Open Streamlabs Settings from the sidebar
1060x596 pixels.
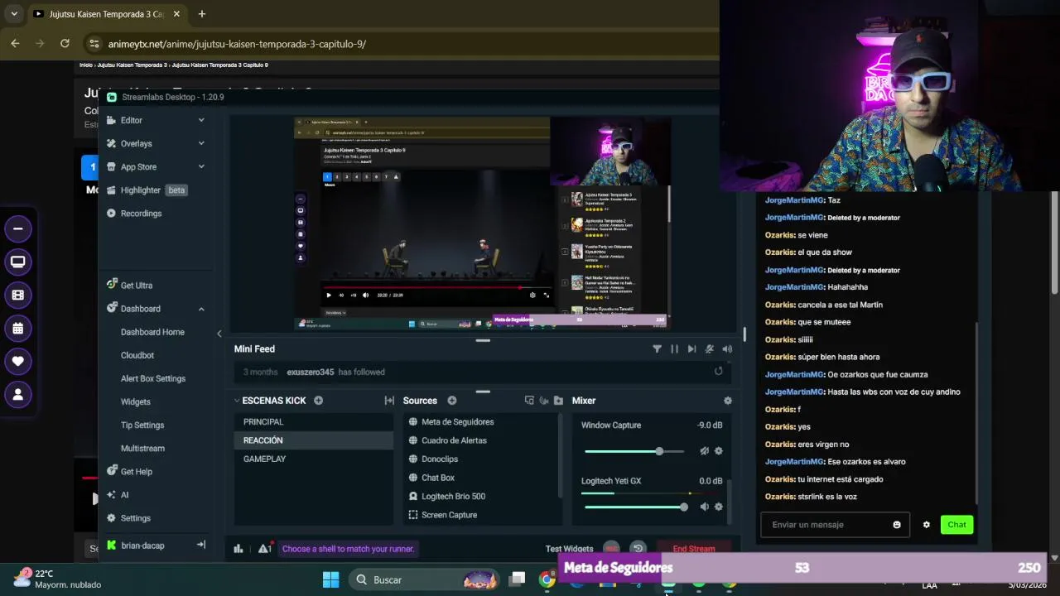[x=135, y=517]
